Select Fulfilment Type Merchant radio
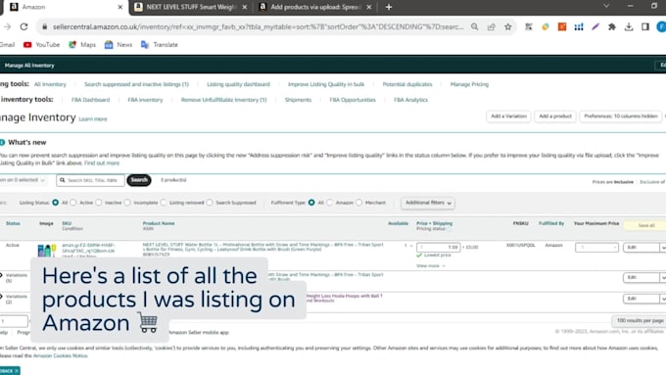Image resolution: width=666 pixels, height=375 pixels. point(359,203)
